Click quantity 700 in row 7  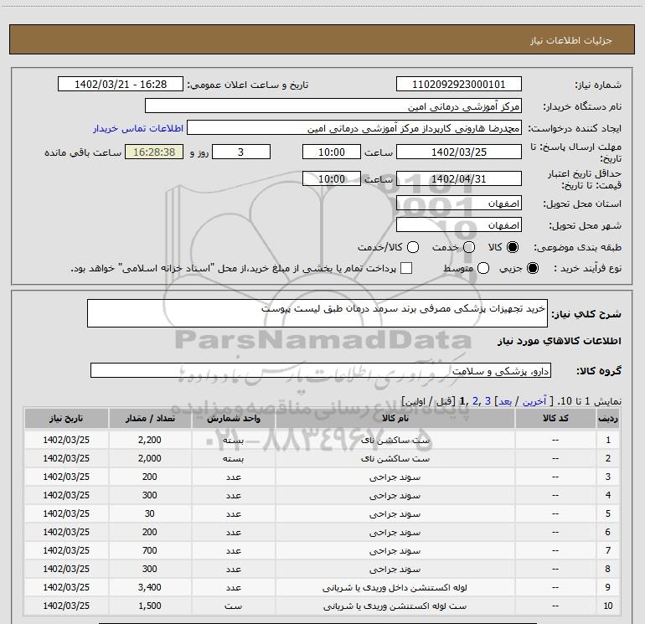click(150, 550)
